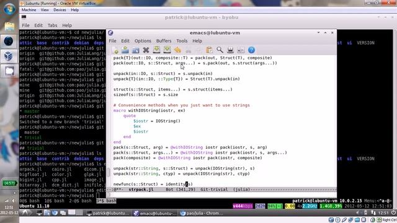Click the dark round icon in Windows sidebar
Viewport: 397px width, 223px height.
click(x=9, y=42)
